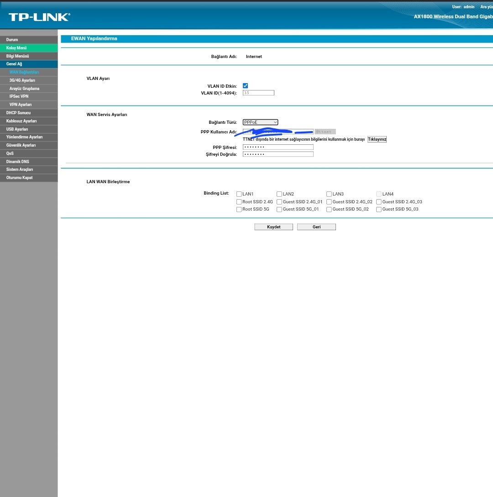Open USB Ayarları menu
Screen dimensions: 493x497
coord(29,129)
